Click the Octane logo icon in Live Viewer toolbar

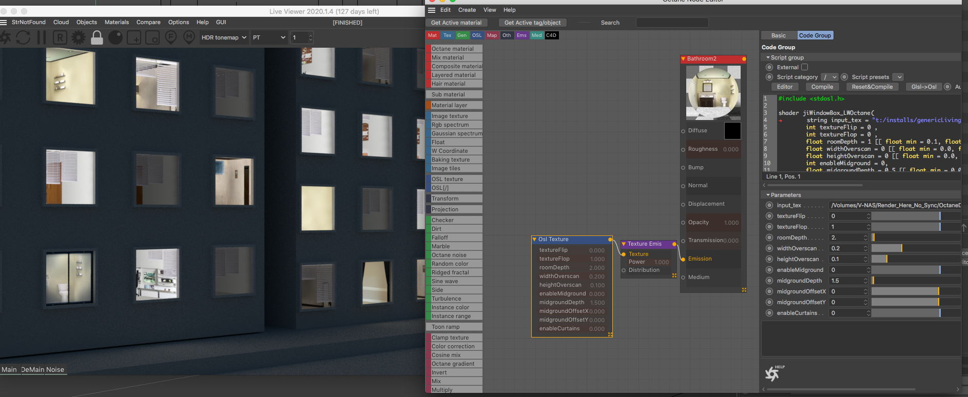(x=5, y=37)
